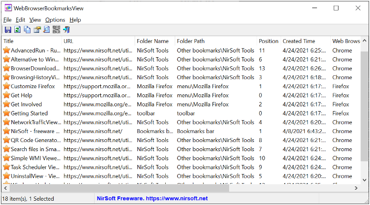
Task: Click the star icon beside QR Code Generato...
Action: pos(6,140)
